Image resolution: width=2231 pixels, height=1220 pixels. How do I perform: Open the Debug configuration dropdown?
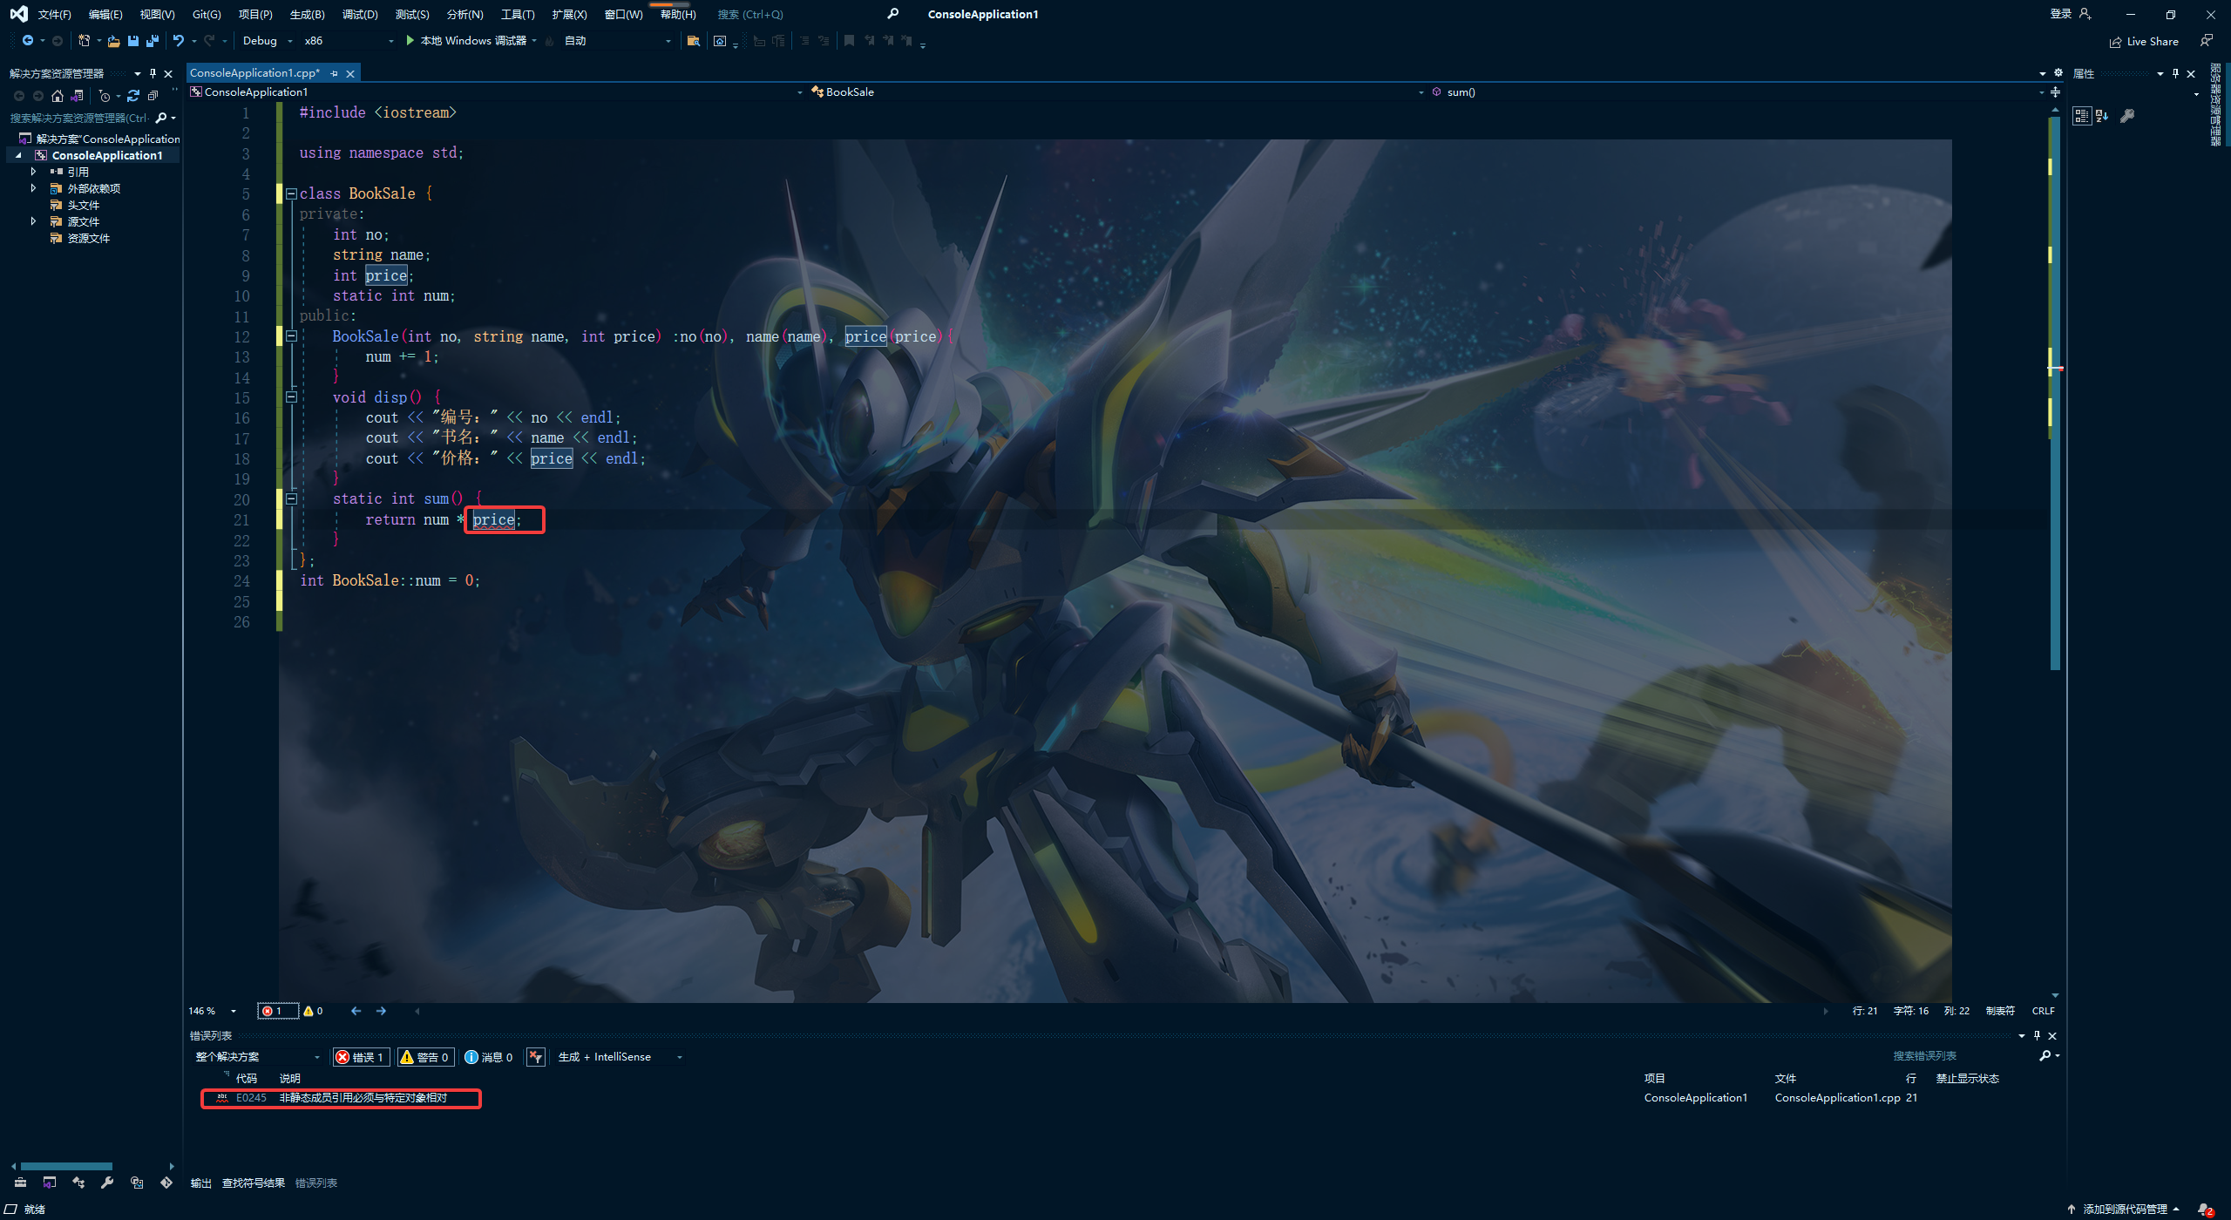coord(268,41)
